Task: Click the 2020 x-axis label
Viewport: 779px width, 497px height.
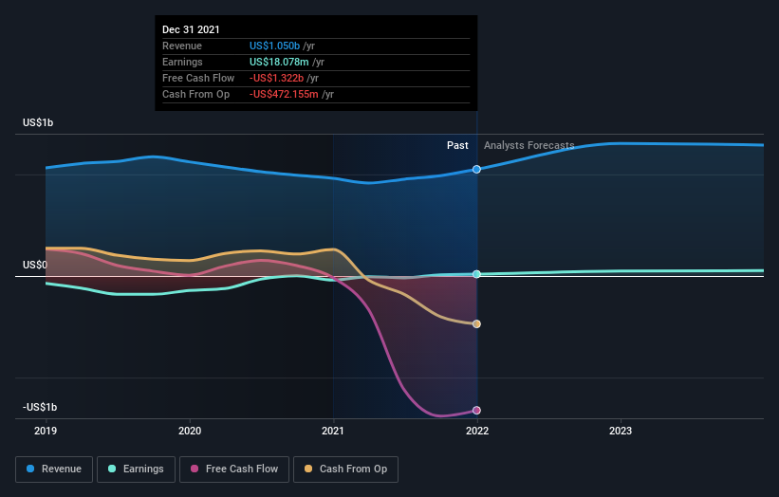Action: (x=190, y=431)
